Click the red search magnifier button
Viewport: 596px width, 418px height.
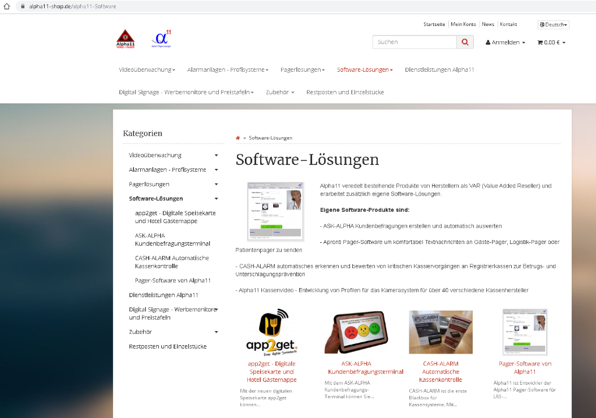(x=465, y=42)
